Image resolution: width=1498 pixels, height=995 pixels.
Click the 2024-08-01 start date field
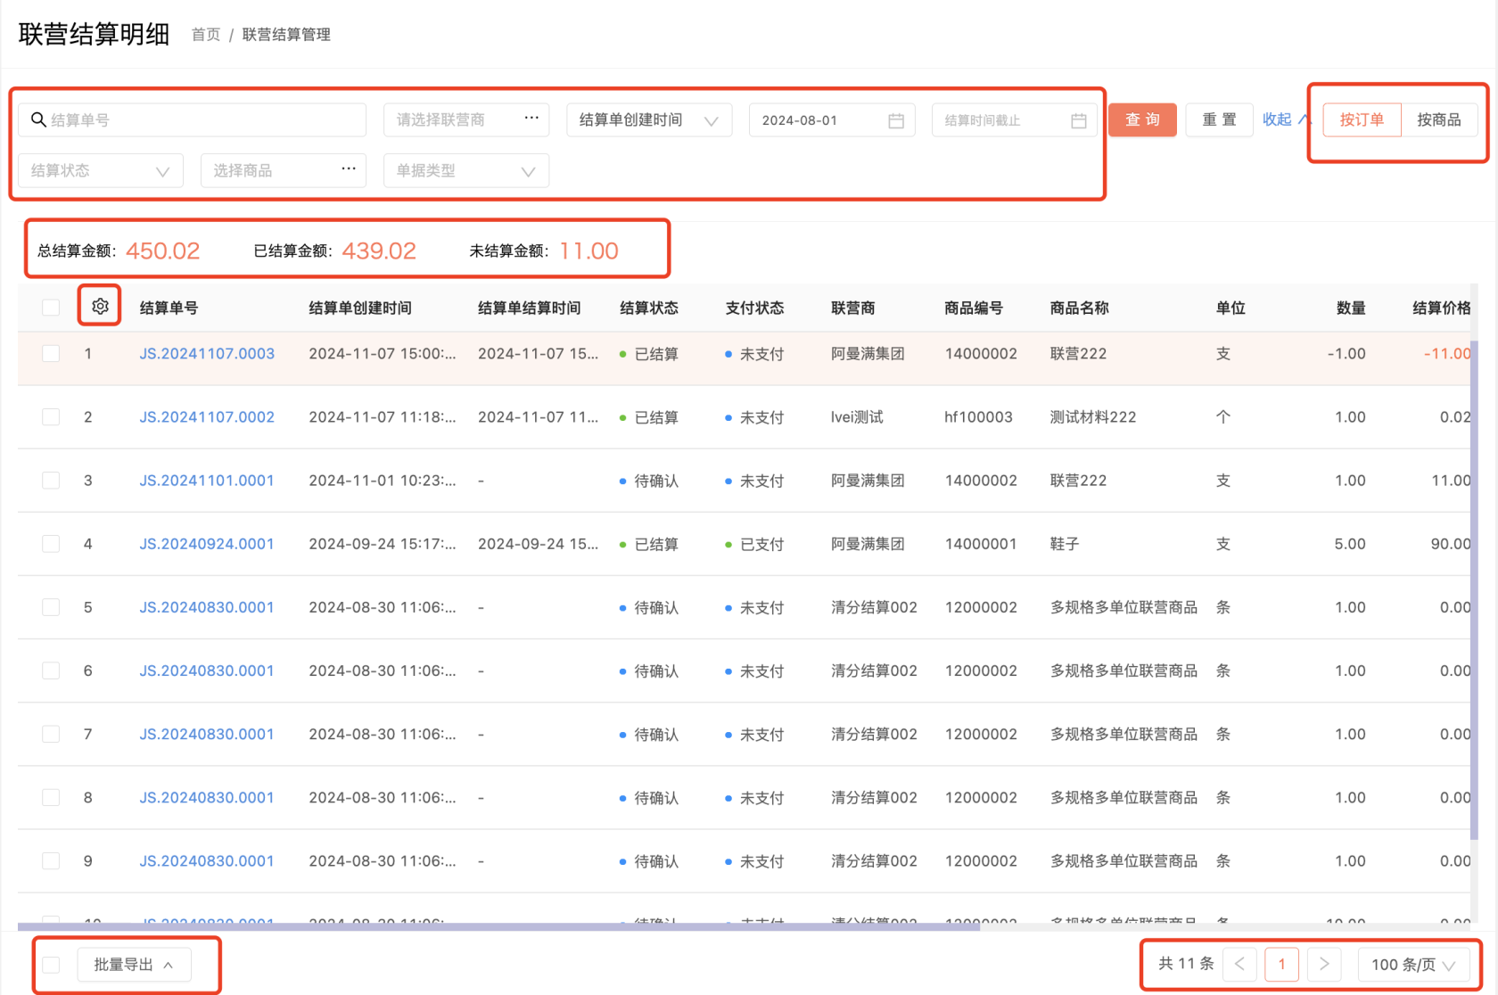coord(832,120)
